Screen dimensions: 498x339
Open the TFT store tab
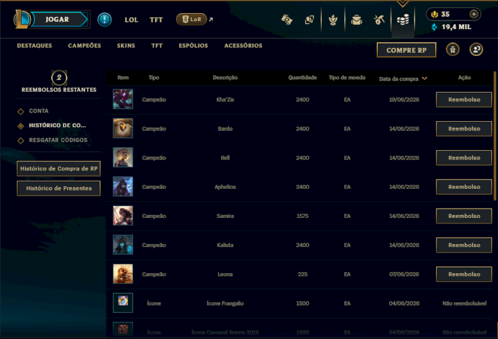click(x=157, y=45)
